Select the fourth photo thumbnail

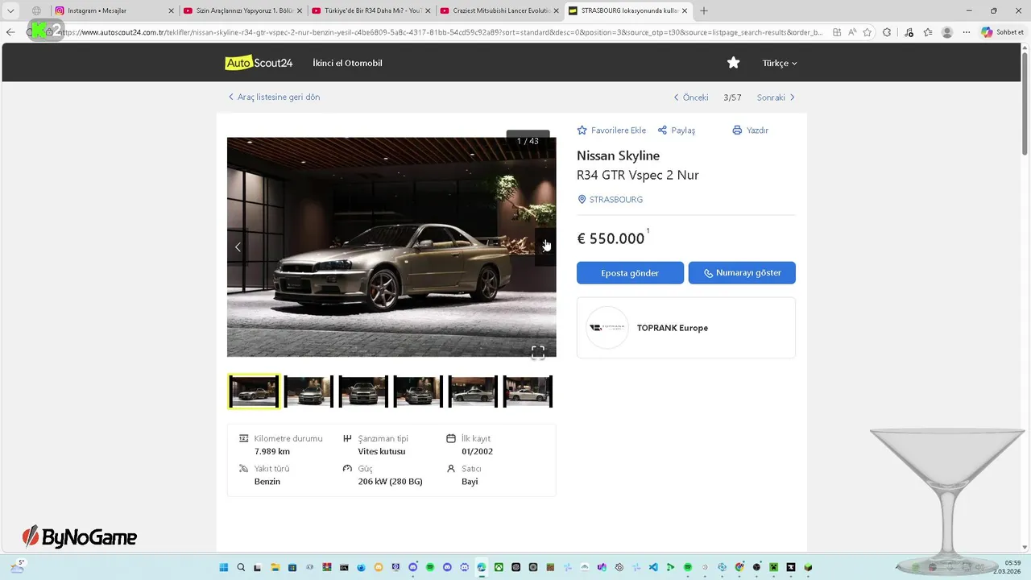click(x=418, y=391)
